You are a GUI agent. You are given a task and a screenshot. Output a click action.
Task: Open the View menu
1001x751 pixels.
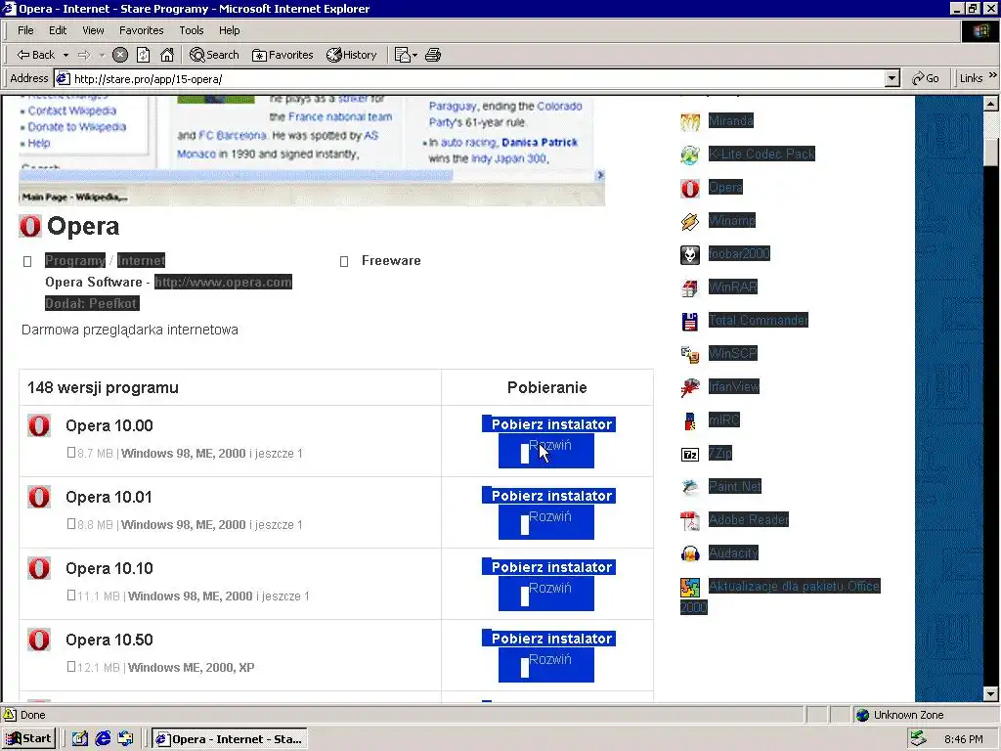click(93, 30)
